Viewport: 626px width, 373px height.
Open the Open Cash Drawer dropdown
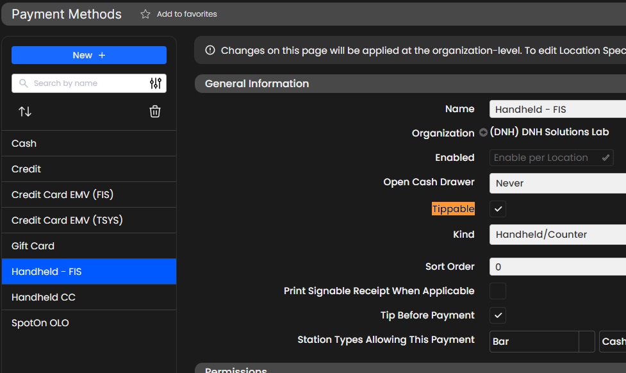point(557,183)
